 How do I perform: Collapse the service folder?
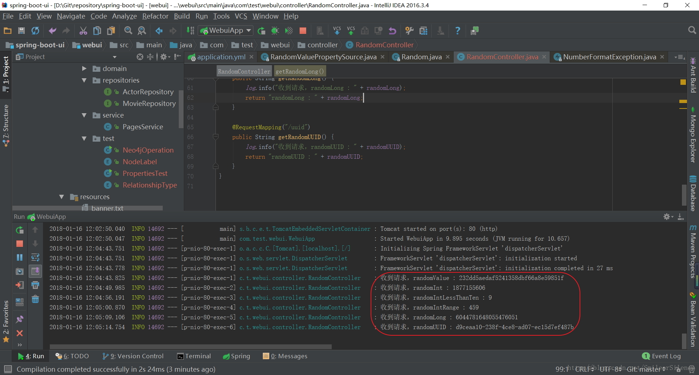point(84,115)
